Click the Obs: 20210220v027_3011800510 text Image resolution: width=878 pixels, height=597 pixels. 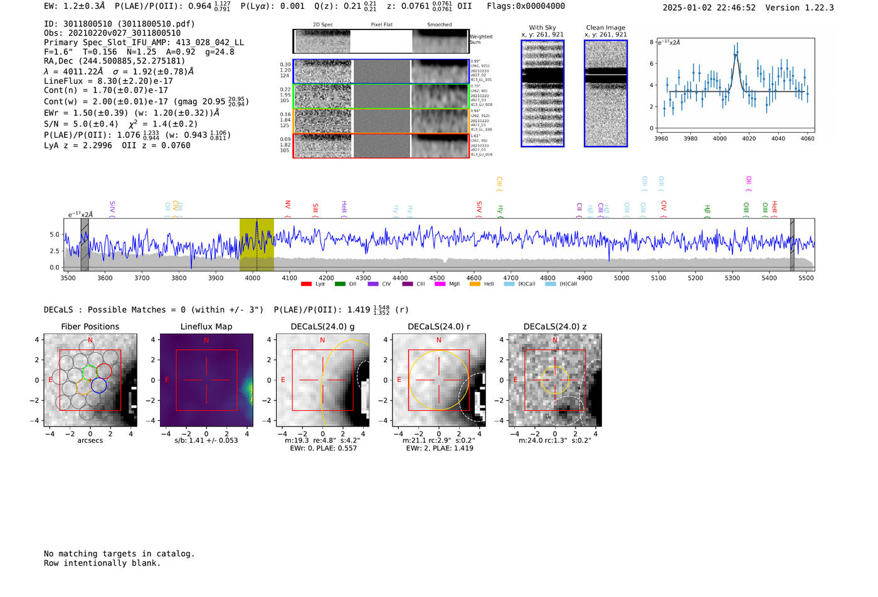[x=112, y=33]
